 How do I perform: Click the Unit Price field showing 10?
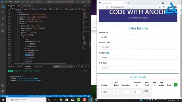click(x=116, y=92)
